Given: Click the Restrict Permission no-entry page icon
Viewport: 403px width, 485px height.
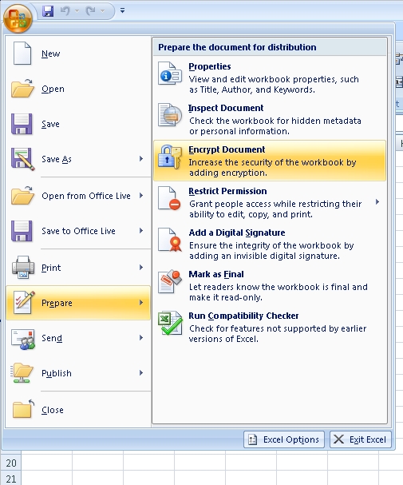Looking at the screenshot, I should tap(169, 198).
